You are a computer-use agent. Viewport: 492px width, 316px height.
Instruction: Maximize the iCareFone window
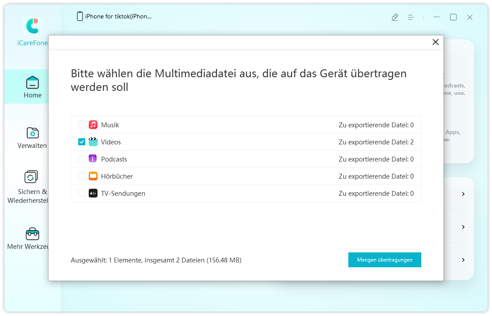pos(453,17)
